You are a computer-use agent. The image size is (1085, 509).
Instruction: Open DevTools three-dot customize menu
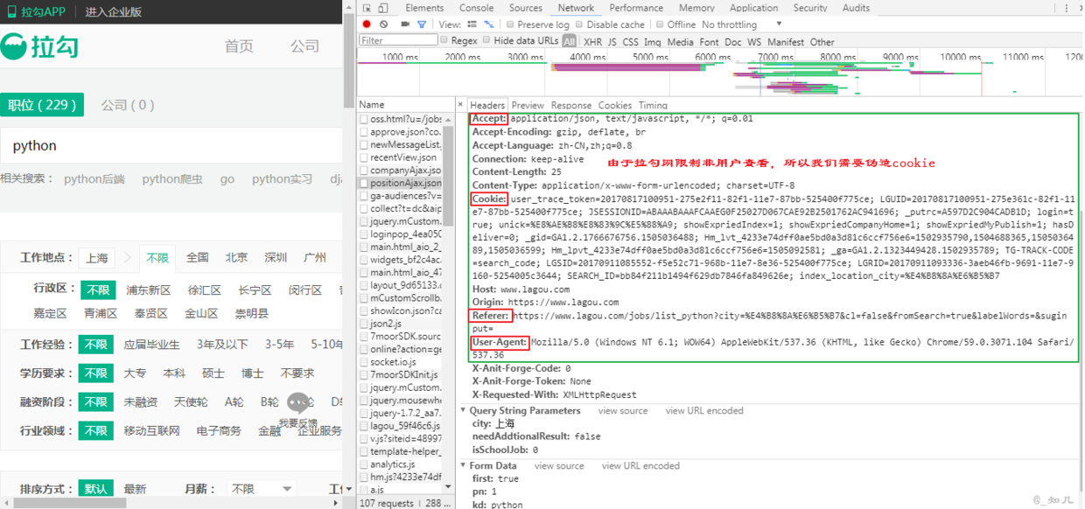(1066, 8)
